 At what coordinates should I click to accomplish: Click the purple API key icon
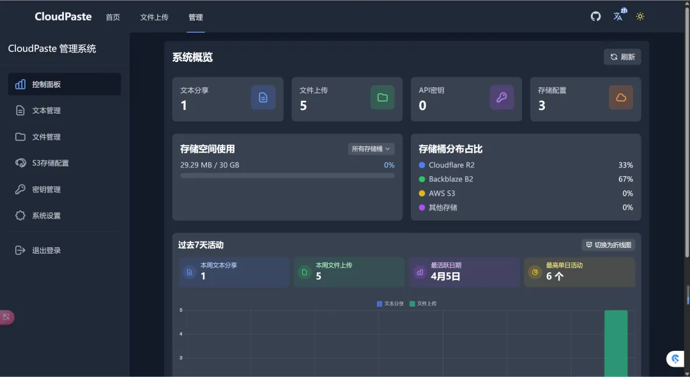pyautogui.click(x=502, y=97)
